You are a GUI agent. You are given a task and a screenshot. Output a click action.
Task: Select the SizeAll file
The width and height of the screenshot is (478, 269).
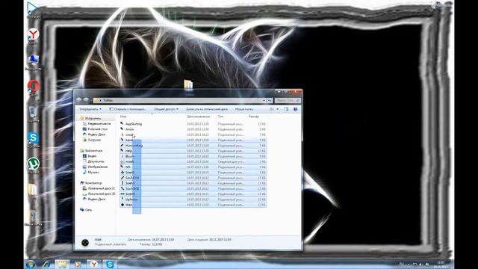(x=193, y=173)
